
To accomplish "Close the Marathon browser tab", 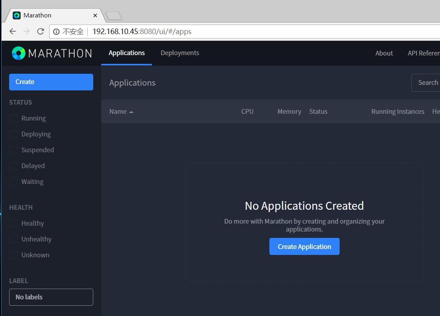I will [x=95, y=15].
